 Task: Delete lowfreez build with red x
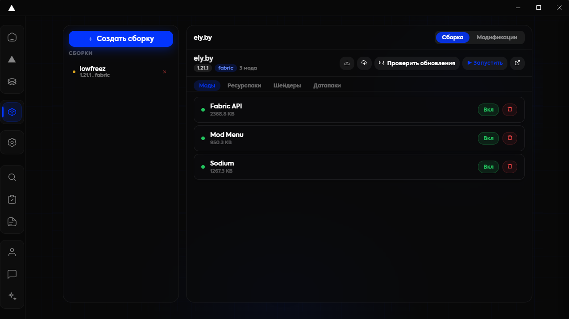click(x=165, y=72)
